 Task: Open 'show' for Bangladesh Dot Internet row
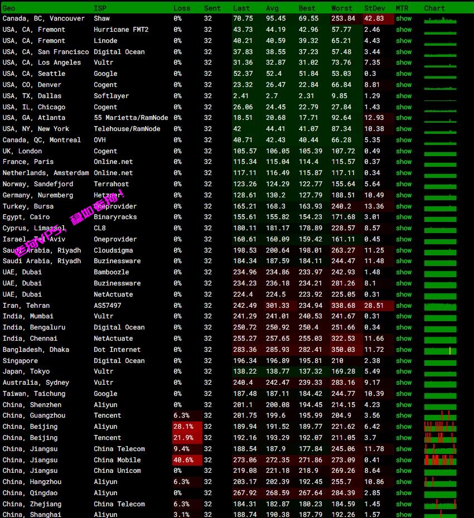(404, 350)
